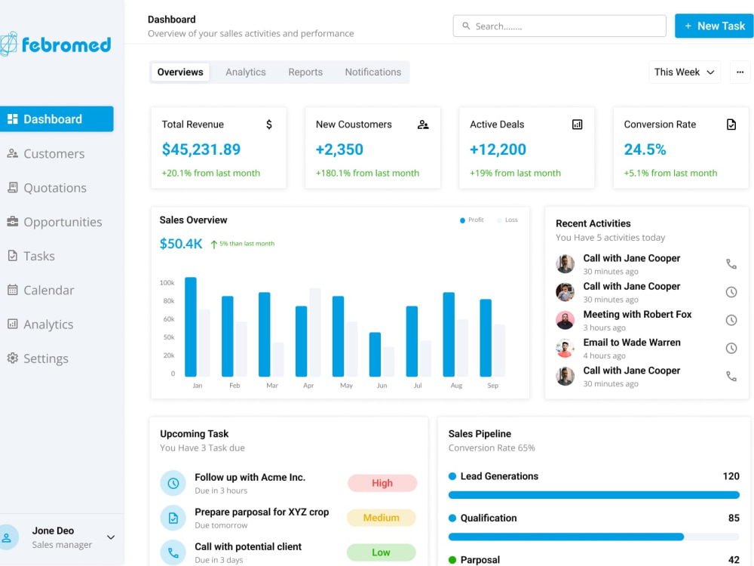The image size is (754, 566).
Task: Click the Calendar icon in sidebar
Action: click(x=13, y=290)
